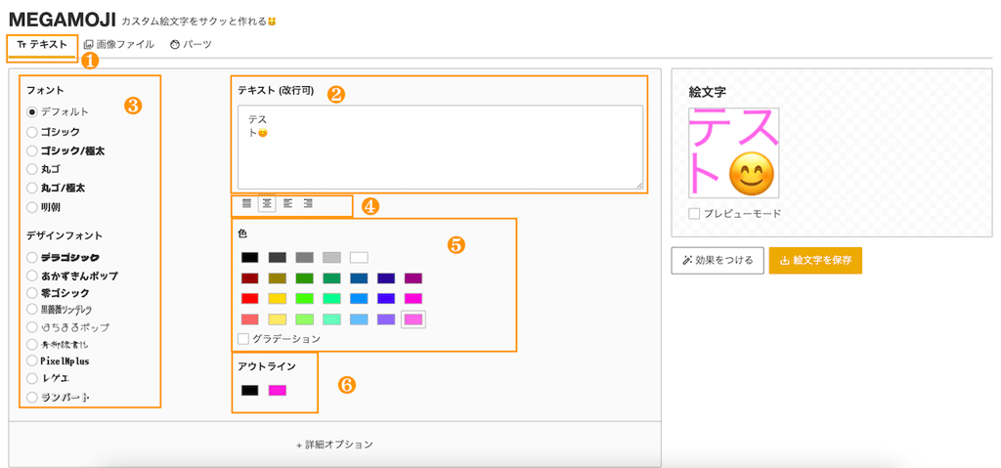Pick the bright magenta swatch in 色 palette

tap(413, 299)
